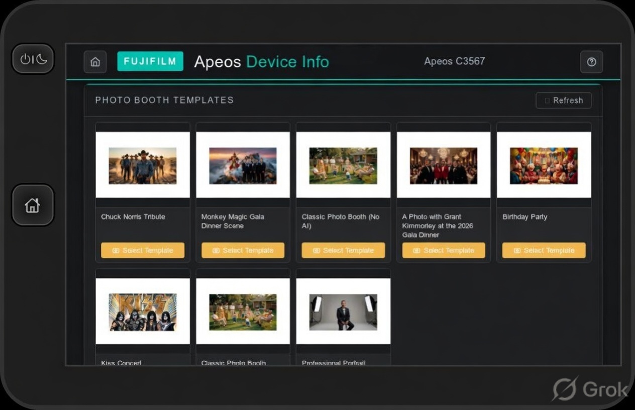Click the FUJIFILM logo badge
Image resolution: width=635 pixels, height=410 pixels.
click(x=150, y=61)
